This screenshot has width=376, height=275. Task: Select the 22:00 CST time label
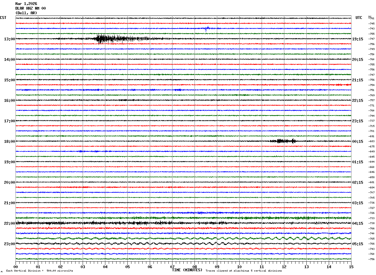[x=9, y=223]
